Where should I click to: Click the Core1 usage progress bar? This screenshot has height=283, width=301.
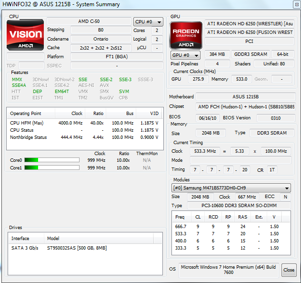pos(52,168)
